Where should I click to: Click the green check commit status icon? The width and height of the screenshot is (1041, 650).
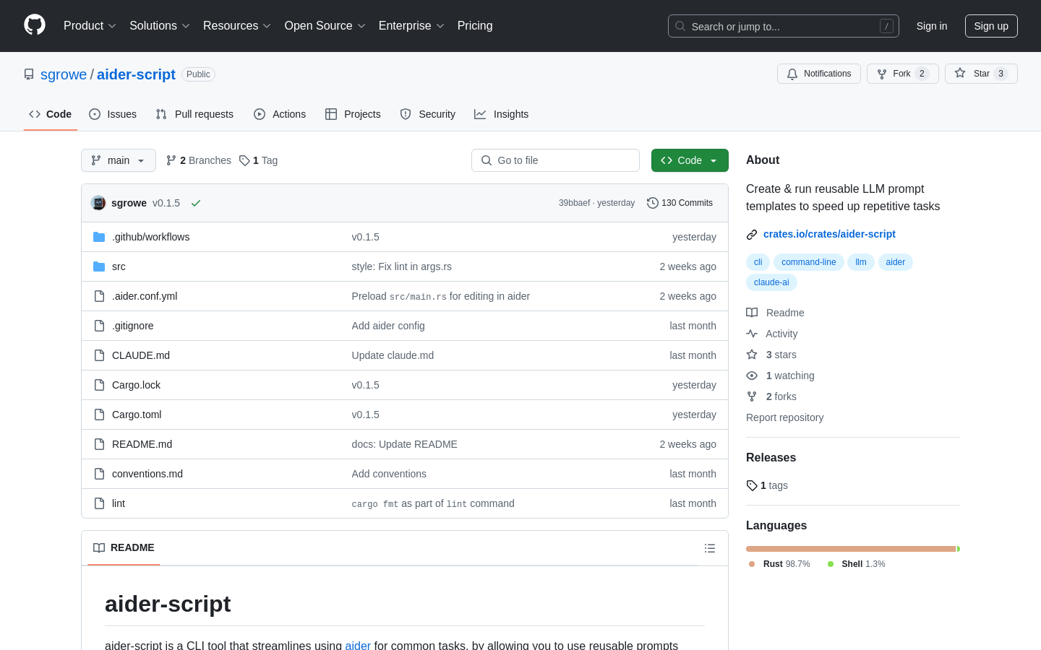(x=196, y=203)
